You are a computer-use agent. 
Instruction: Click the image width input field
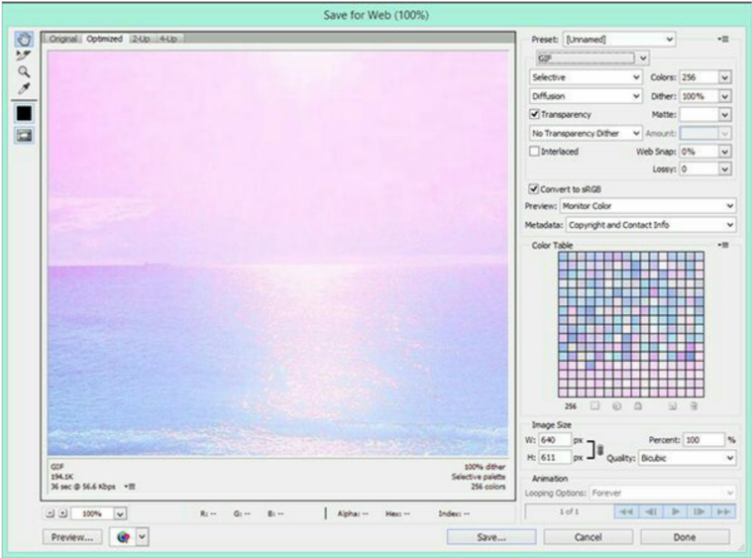pyautogui.click(x=554, y=440)
